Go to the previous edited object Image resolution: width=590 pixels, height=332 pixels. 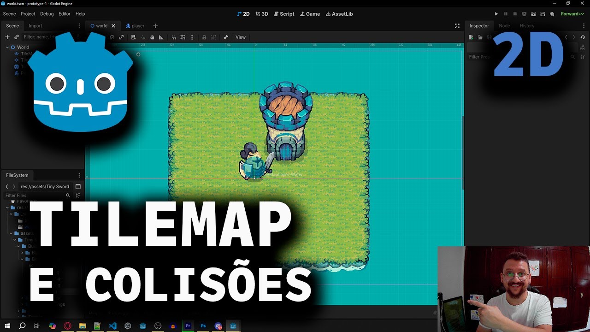566,37
